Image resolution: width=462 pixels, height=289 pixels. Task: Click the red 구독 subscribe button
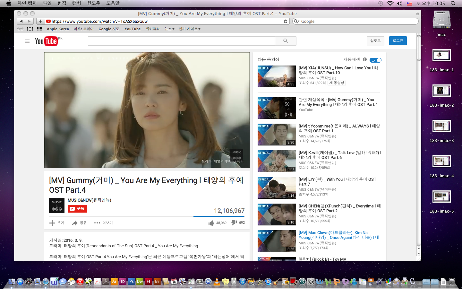77,209
